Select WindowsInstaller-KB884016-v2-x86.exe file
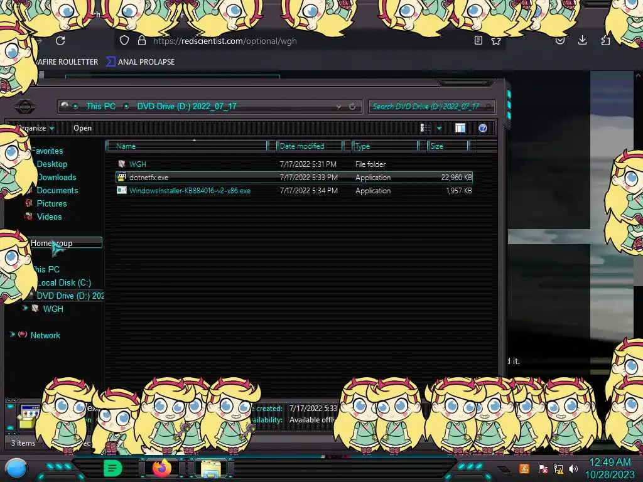The width and height of the screenshot is (643, 482). click(x=190, y=191)
